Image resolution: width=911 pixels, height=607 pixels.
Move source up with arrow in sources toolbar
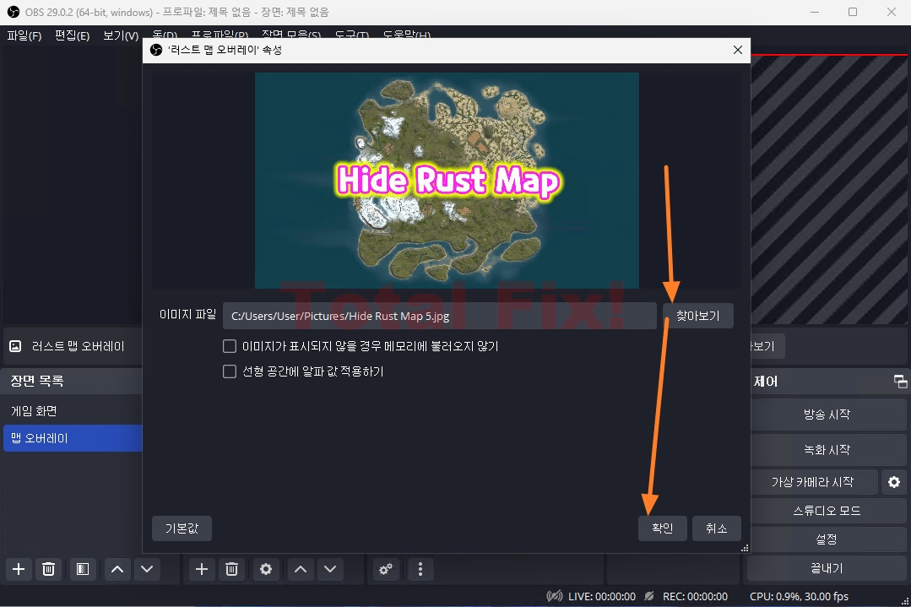[301, 569]
